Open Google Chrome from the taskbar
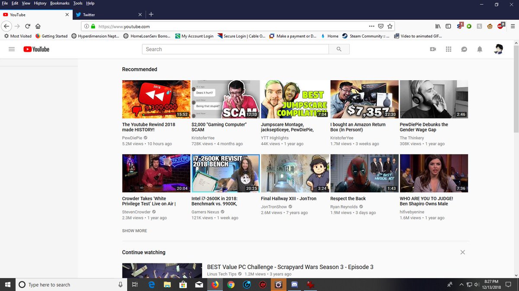This screenshot has height=291, width=519. coord(231,285)
